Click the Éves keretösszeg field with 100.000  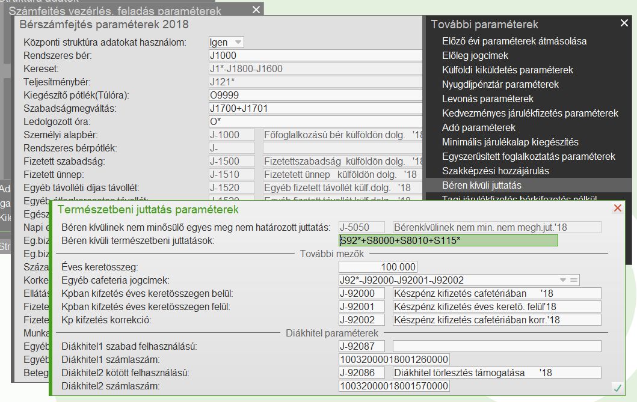377,267
